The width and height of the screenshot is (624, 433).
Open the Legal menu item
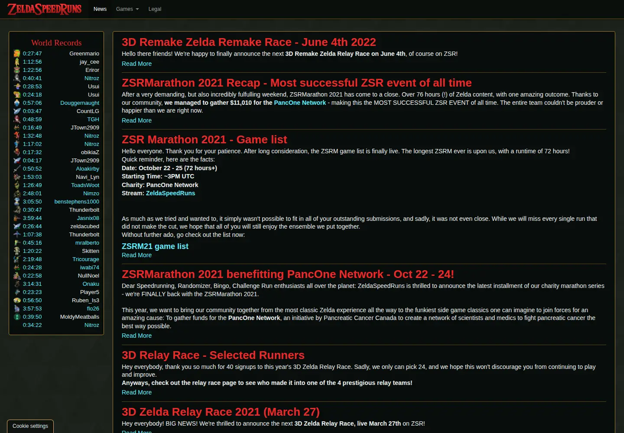[155, 9]
